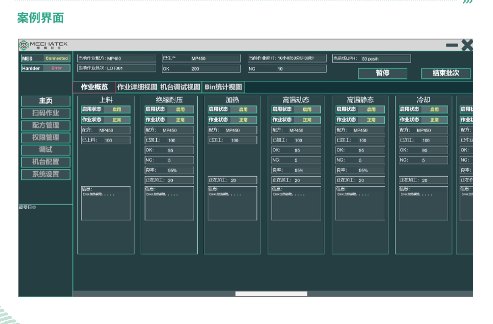Switch to the 作业概览 tab
The width and height of the screenshot is (493, 324).
94,87
